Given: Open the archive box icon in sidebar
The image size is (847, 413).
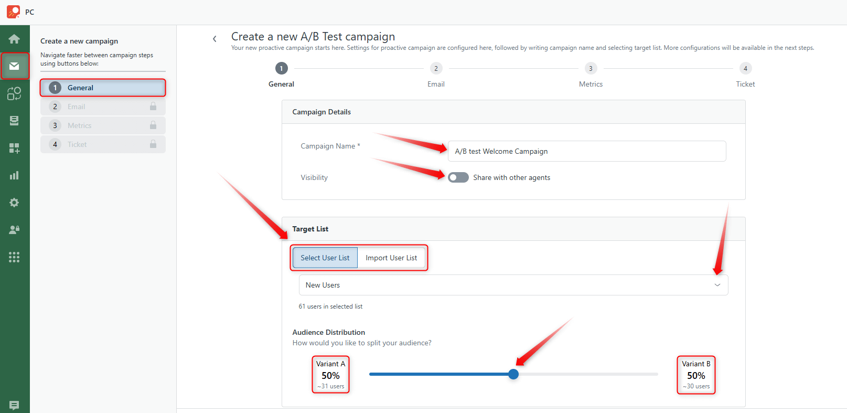Looking at the screenshot, I should click(x=14, y=121).
